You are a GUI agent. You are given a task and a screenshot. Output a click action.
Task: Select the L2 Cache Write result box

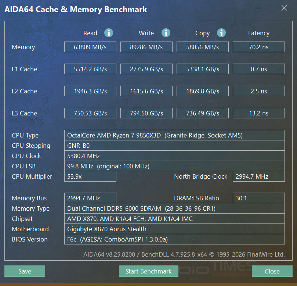146,91
